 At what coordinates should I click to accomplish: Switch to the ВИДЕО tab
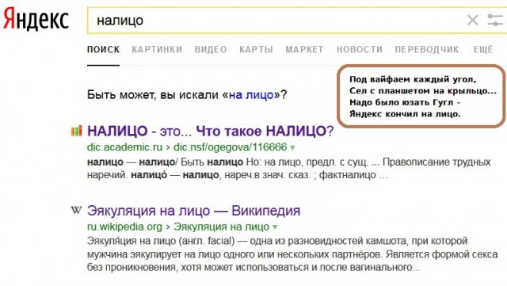pos(211,49)
